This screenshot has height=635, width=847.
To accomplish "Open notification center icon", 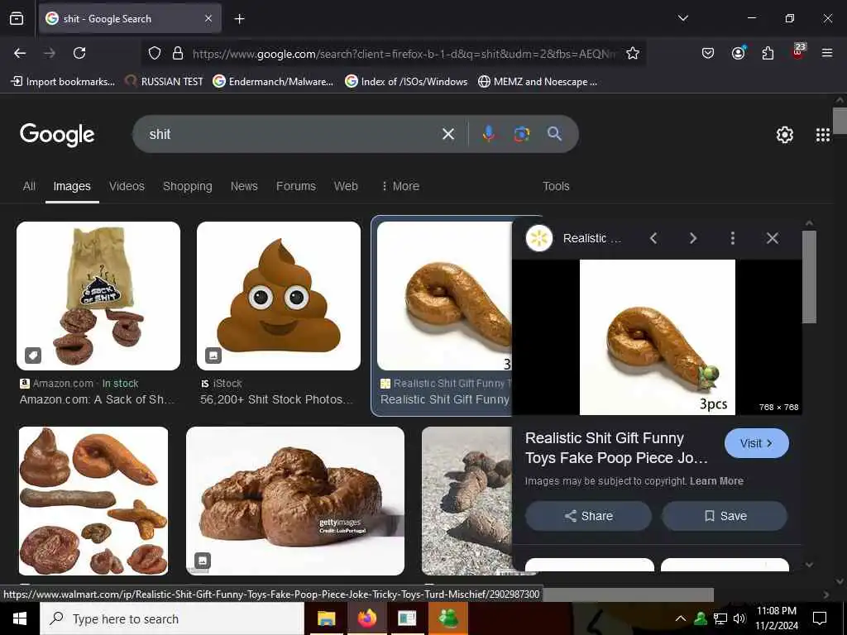I will point(820,618).
